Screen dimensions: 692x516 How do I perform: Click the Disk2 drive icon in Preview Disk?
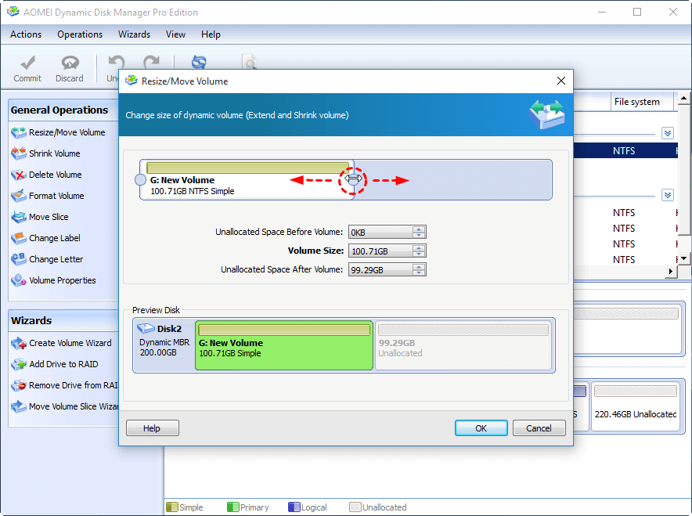(x=145, y=329)
